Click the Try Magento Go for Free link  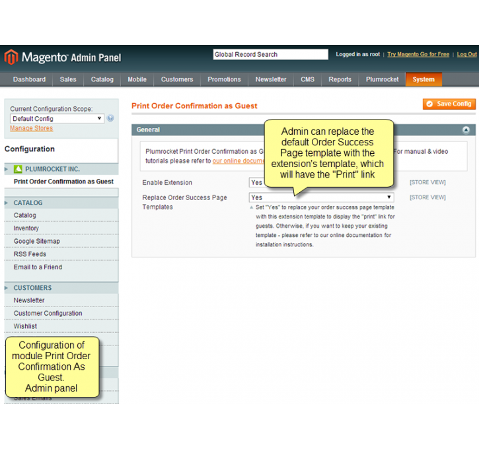pyautogui.click(x=418, y=54)
